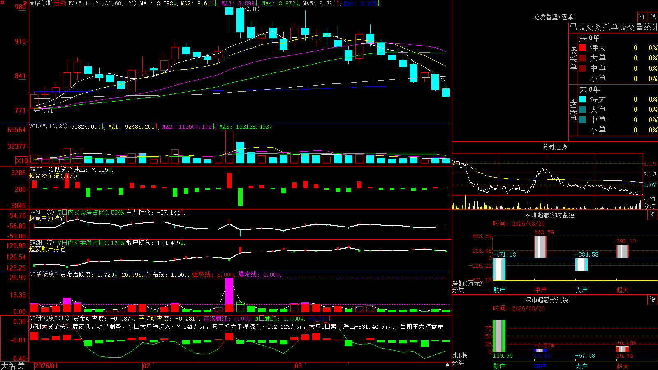This screenshot has width=658, height=370.
Task: Click the tallest red volume bar
Action: [229, 146]
